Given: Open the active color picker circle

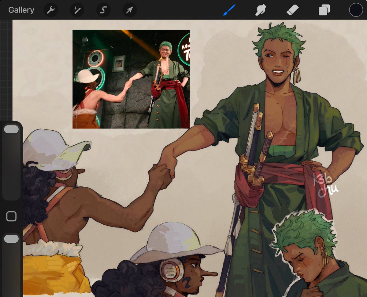Looking at the screenshot, I should tap(356, 10).
